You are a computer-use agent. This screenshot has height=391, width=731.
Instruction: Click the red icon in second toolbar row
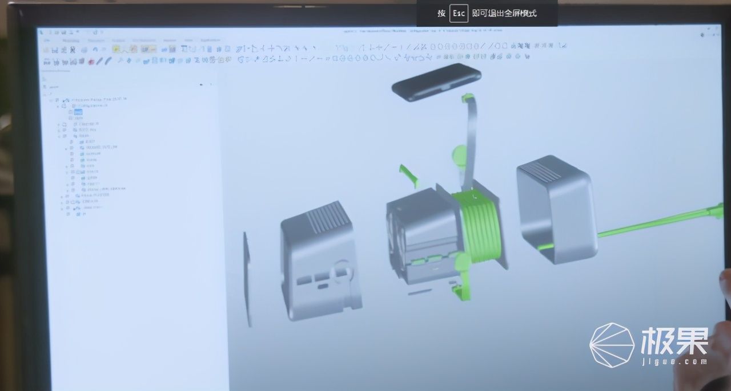click(x=91, y=62)
